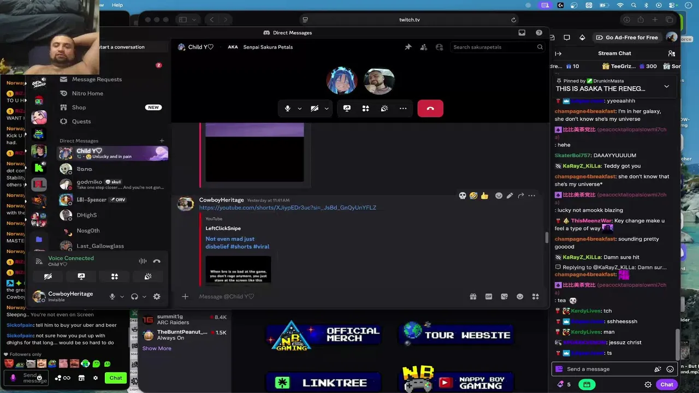The height and width of the screenshot is (393, 699).
Task: Open Discord User Settings gear
Action: point(157,296)
